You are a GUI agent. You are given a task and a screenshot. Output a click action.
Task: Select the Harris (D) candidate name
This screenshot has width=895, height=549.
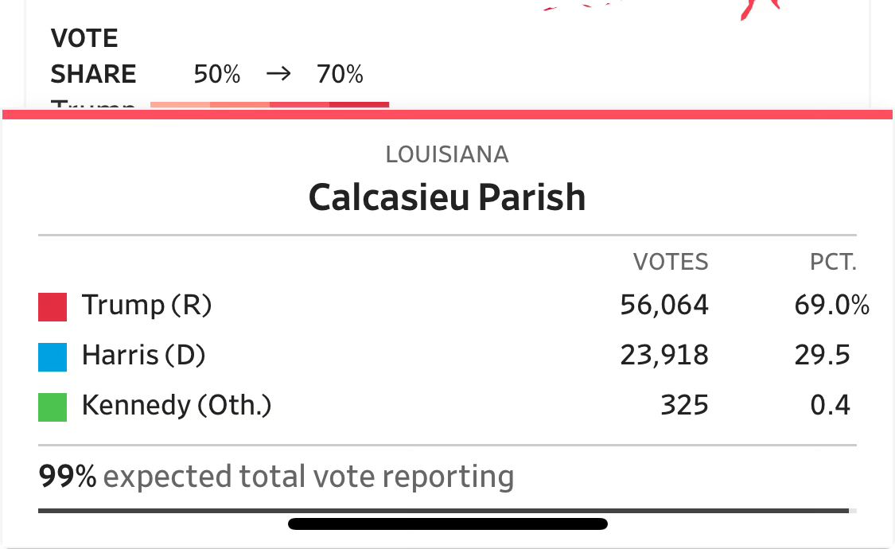(x=144, y=355)
